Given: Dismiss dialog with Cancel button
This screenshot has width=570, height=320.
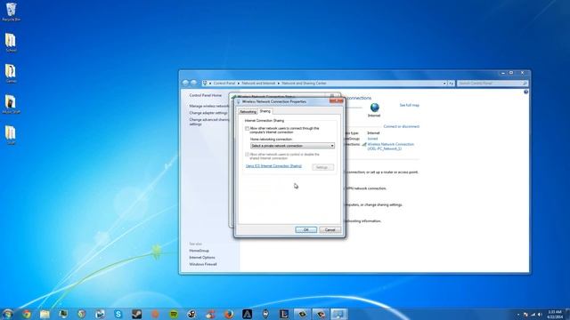Looking at the screenshot, I should 330,229.
